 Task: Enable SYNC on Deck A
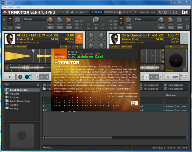tap(10, 47)
